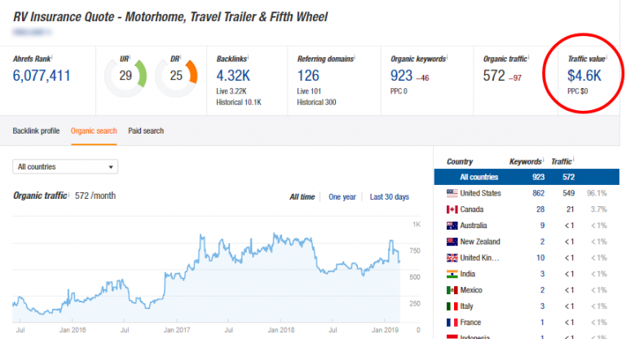Set chart range to All time
Screen dimensions: 626x339
302,197
